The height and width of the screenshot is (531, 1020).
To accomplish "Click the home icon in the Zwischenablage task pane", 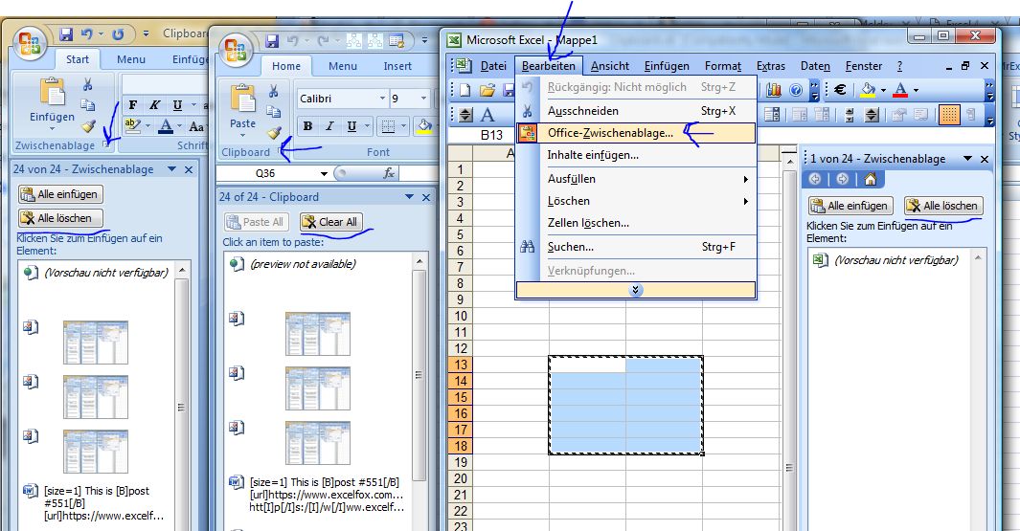I will (871, 179).
